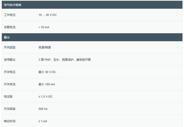184x127 pixels.
Task: Select the 开关类型 label
Action: [x=10, y=47]
